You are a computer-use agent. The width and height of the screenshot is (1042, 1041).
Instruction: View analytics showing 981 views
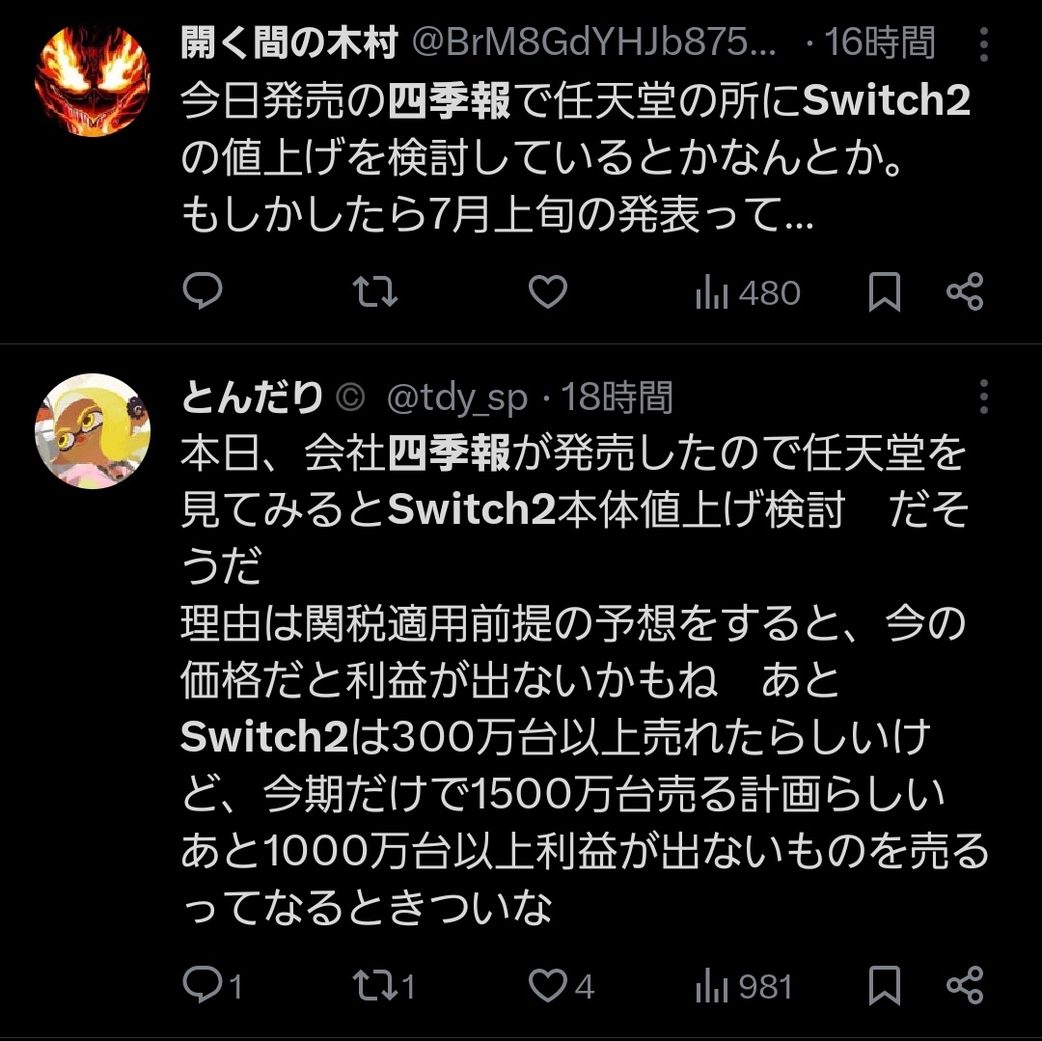[x=744, y=986]
